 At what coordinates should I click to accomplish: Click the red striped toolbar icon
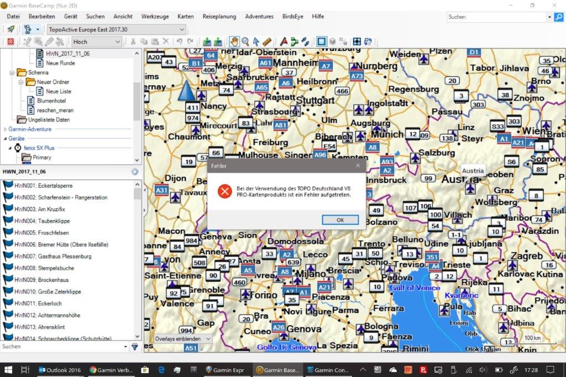(x=11, y=42)
